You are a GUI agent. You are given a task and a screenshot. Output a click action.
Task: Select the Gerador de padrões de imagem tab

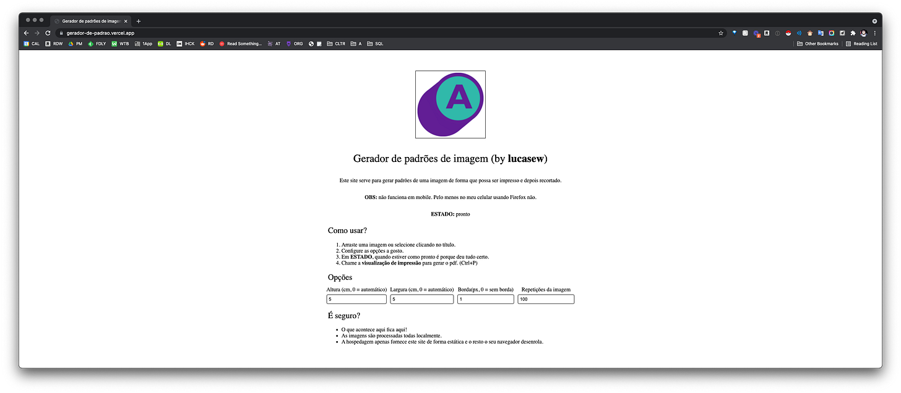coord(90,21)
